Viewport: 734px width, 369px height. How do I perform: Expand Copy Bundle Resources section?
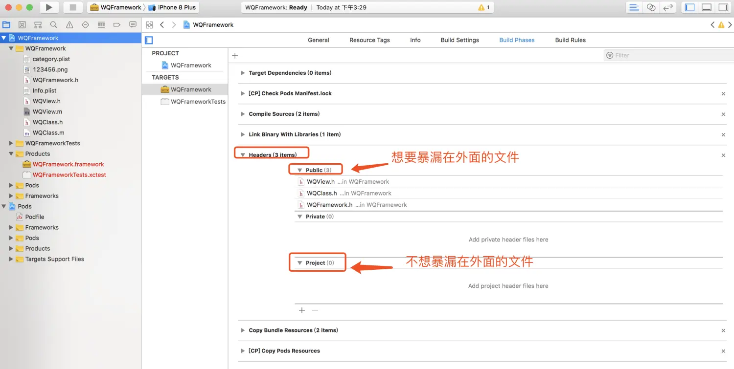(242, 330)
